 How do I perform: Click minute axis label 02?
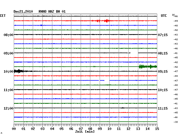coord(33,129)
